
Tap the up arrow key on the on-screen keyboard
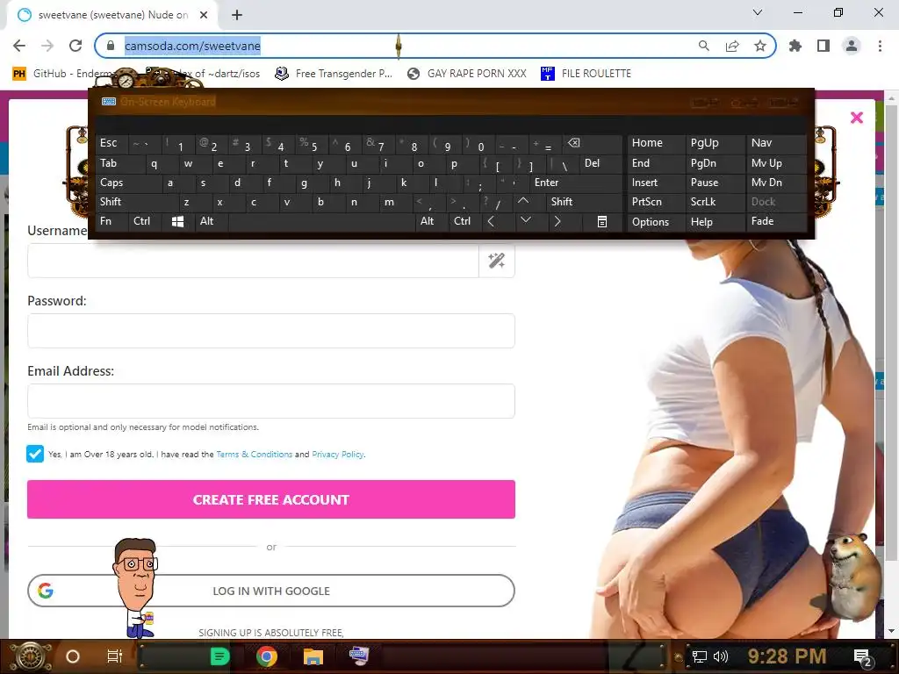523,201
